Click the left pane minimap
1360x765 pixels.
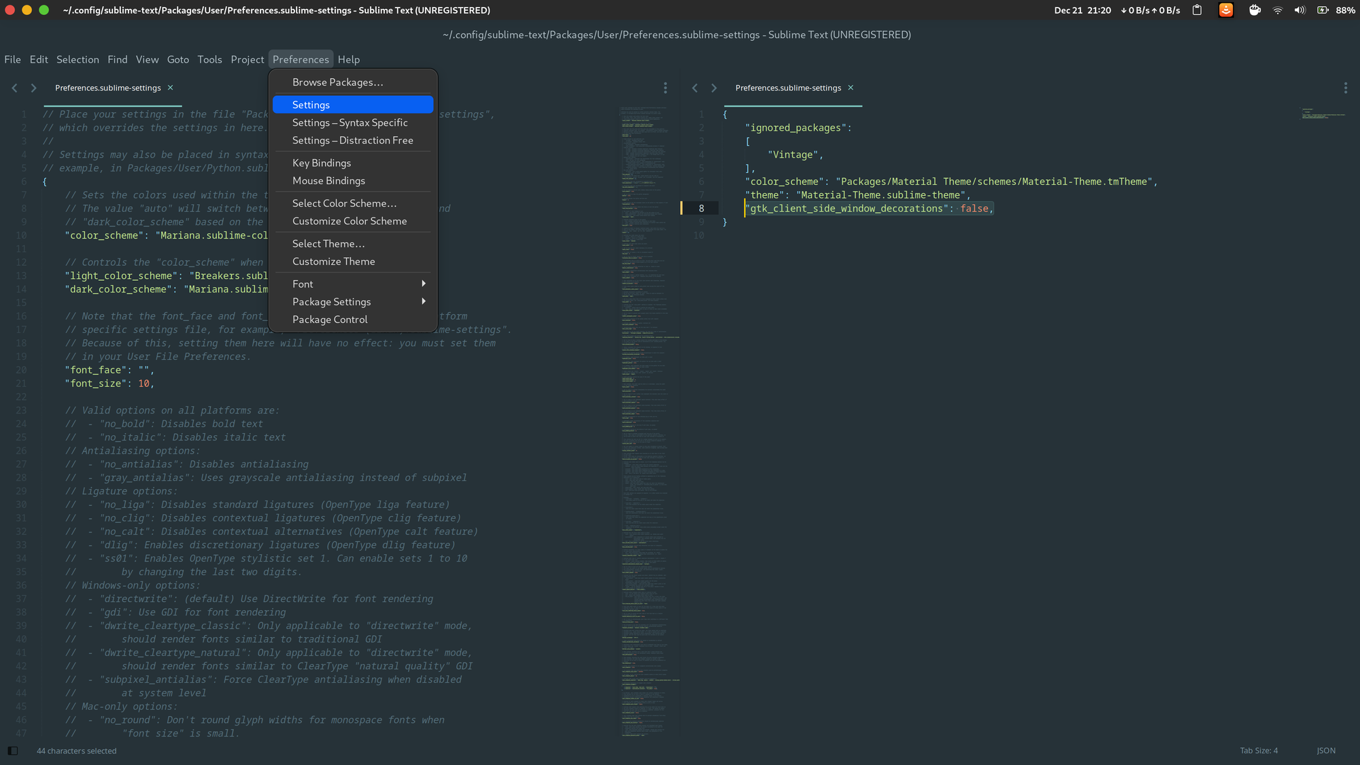click(x=649, y=421)
